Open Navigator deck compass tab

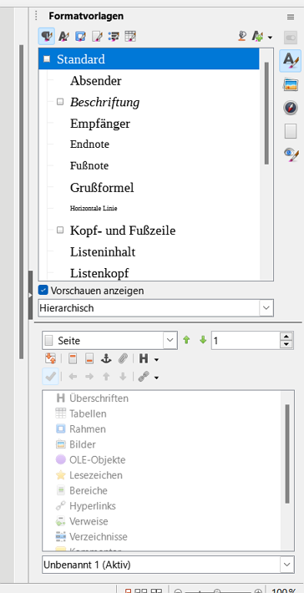point(291,108)
